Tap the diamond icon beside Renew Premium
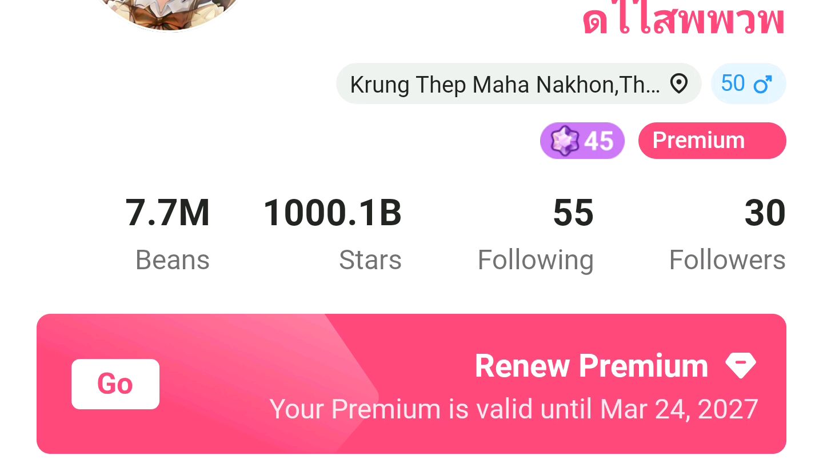The height and width of the screenshot is (463, 823). (x=740, y=365)
